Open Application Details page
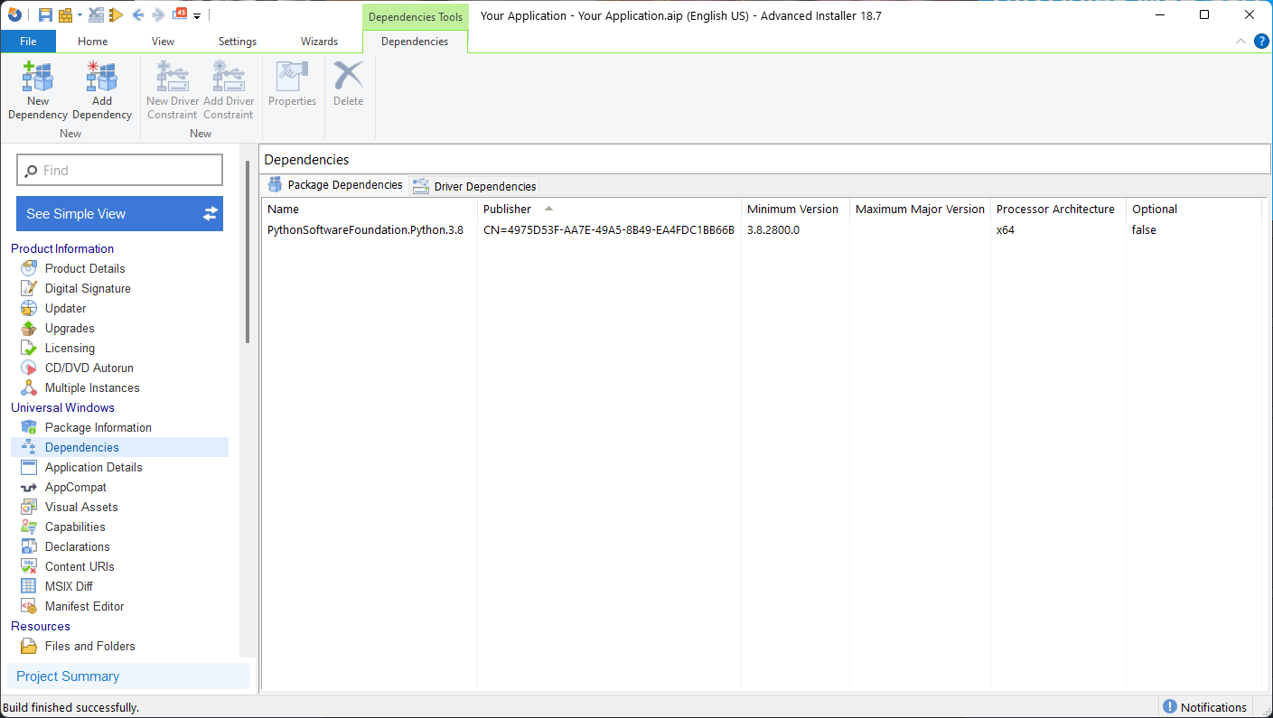 coord(93,467)
